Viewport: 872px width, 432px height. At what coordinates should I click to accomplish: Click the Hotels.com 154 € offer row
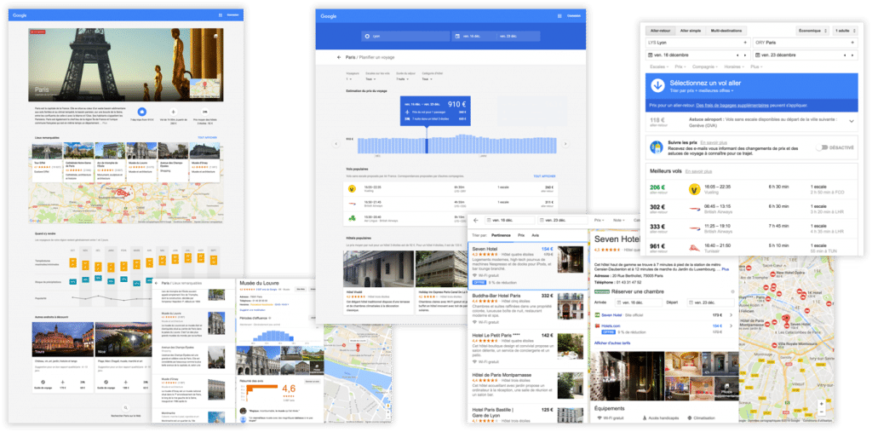tap(664, 327)
